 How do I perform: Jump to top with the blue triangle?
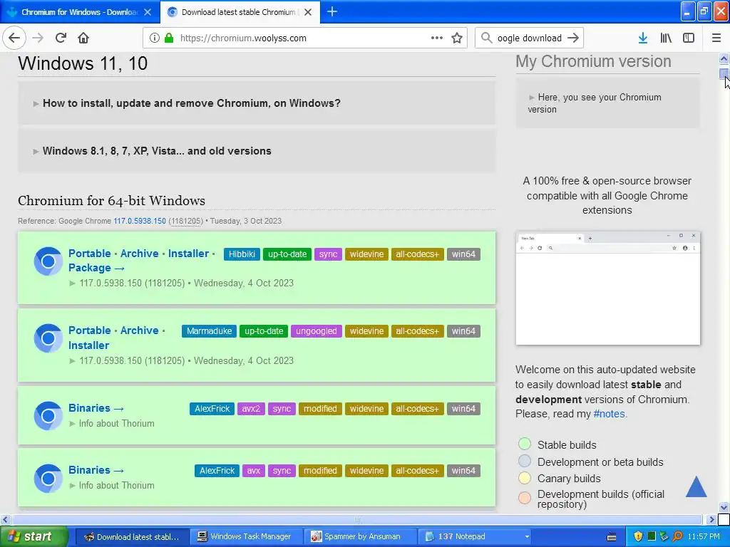click(696, 486)
